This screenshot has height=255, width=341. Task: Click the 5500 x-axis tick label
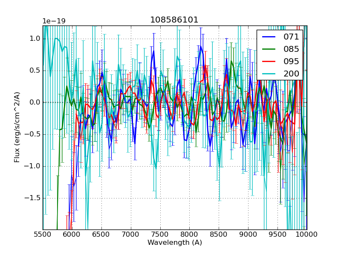click(x=43, y=235)
